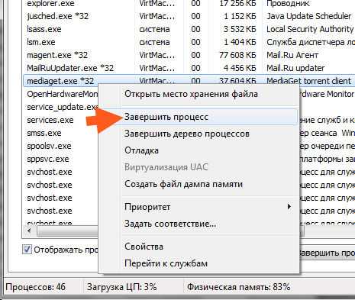This screenshot has height=300, width=355.
Task: Click 'Служба диспетчера' description for lsm.exe
Action: coord(311,42)
